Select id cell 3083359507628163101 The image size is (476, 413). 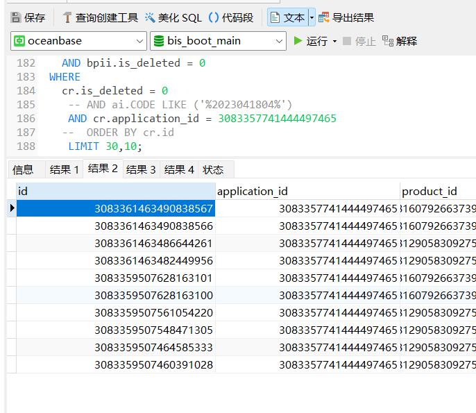pyautogui.click(x=116, y=278)
